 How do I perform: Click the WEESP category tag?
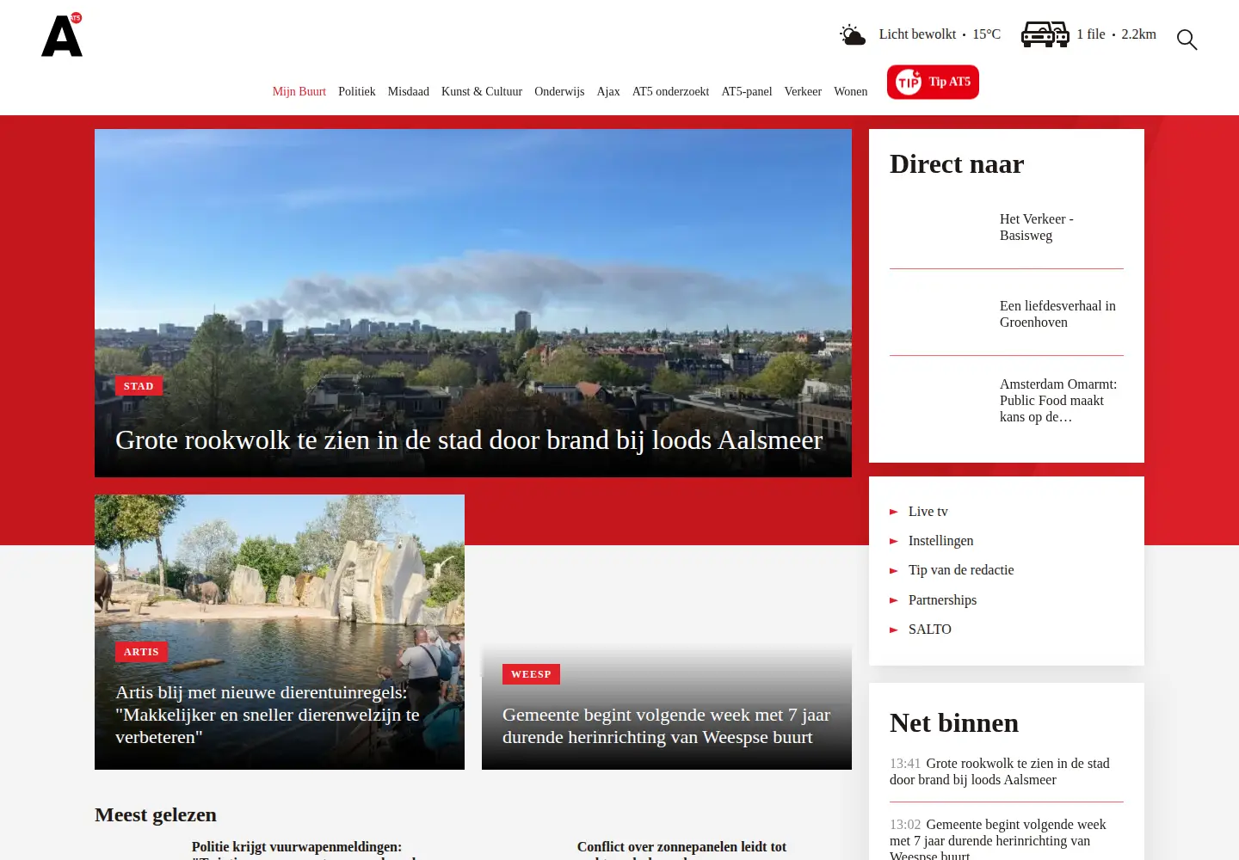(x=531, y=674)
